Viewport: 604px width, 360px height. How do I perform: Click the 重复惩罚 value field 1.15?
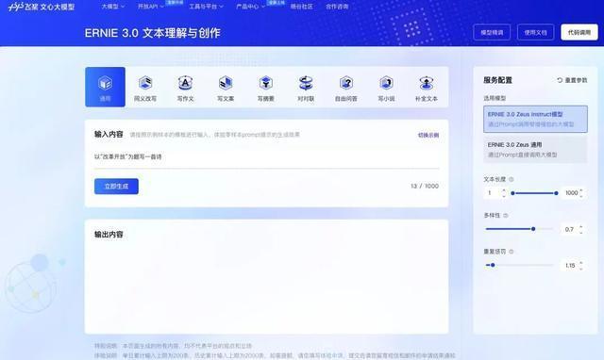pyautogui.click(x=573, y=266)
